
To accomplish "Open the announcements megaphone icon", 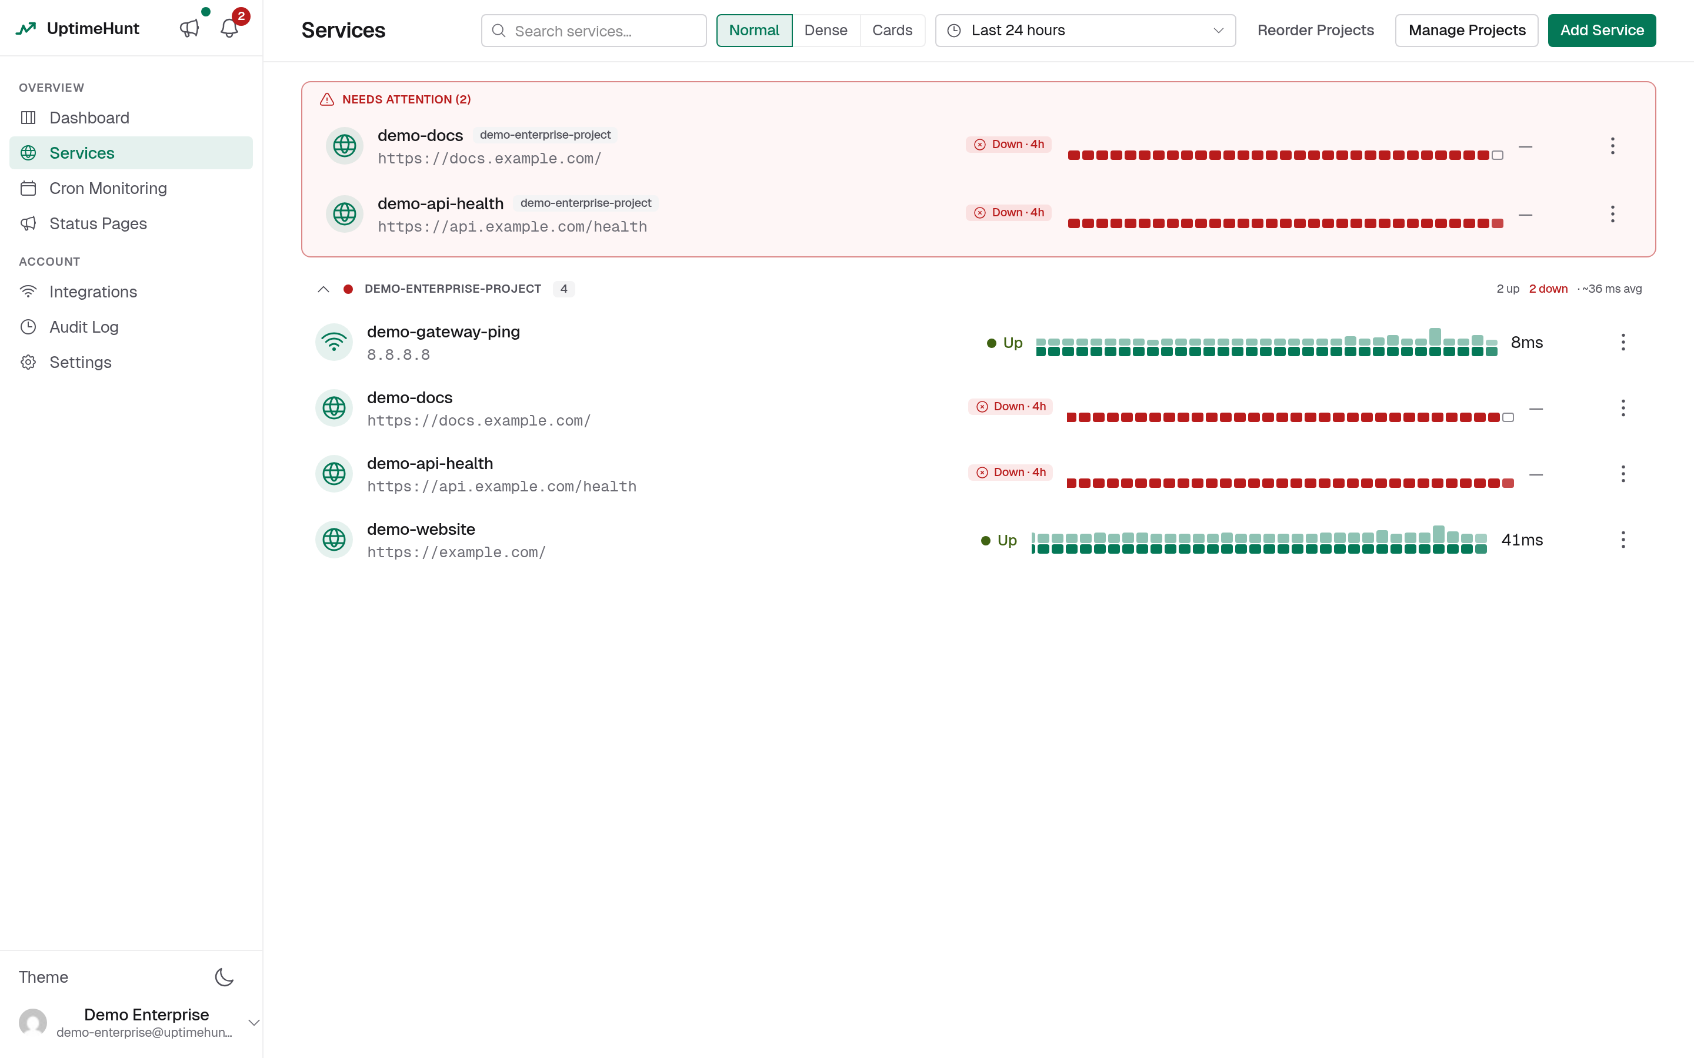I will click(x=189, y=29).
